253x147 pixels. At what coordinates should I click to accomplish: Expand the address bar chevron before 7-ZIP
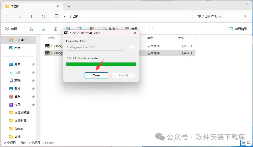tap(64, 16)
